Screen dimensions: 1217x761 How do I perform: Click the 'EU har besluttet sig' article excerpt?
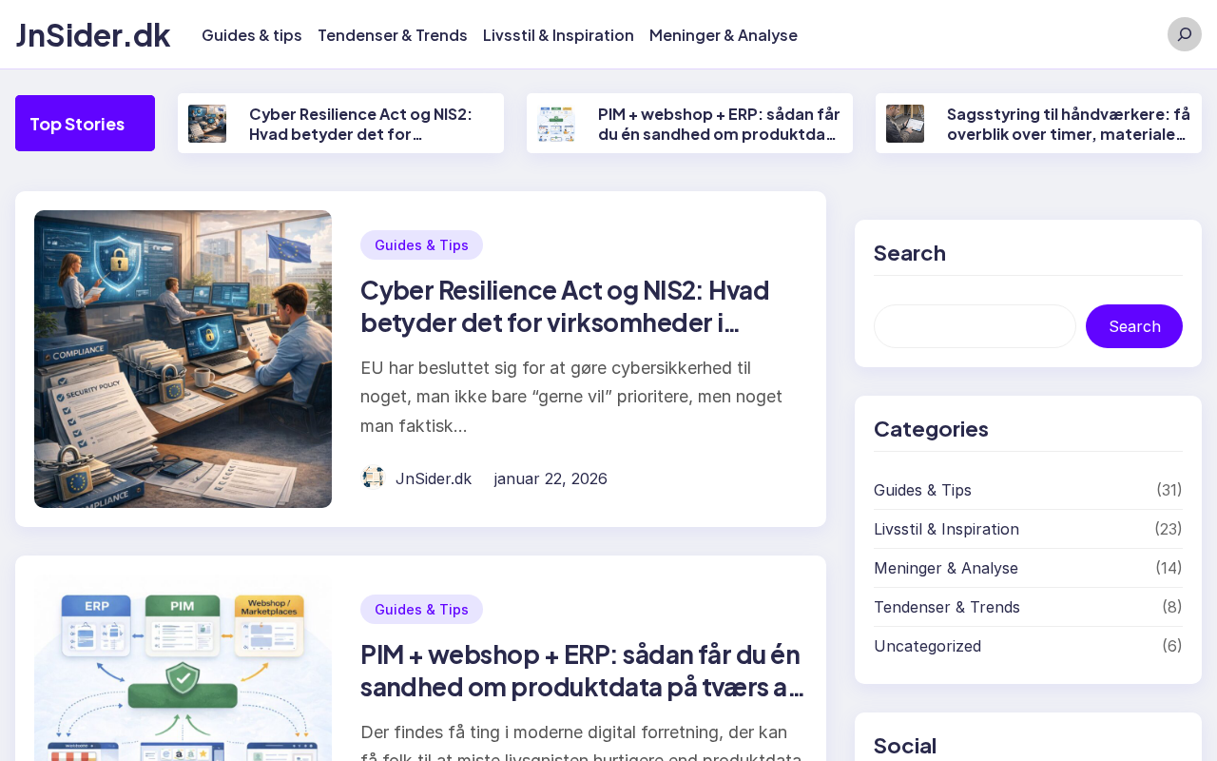571,397
